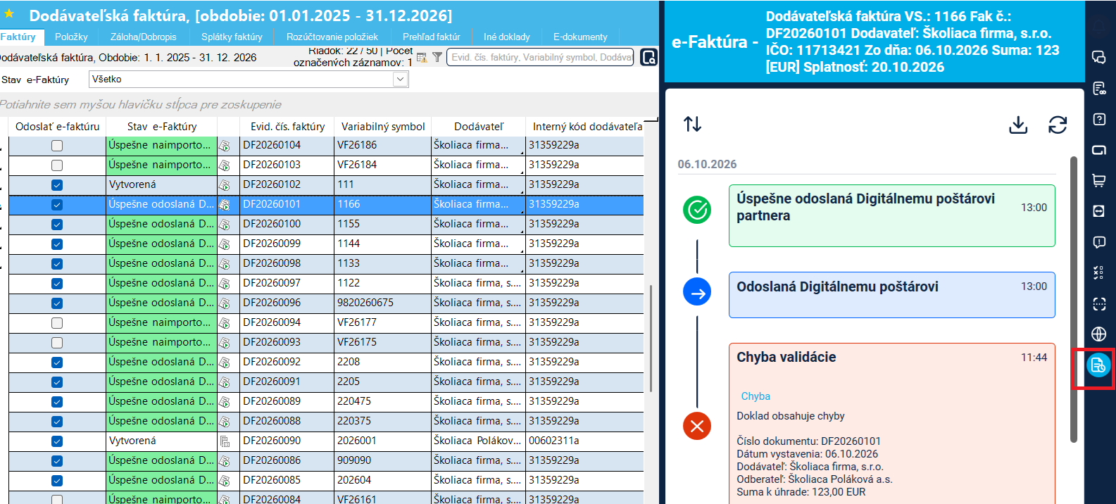The image size is (1116, 504).
Task: Switch to the Položky tab
Action: [71, 37]
